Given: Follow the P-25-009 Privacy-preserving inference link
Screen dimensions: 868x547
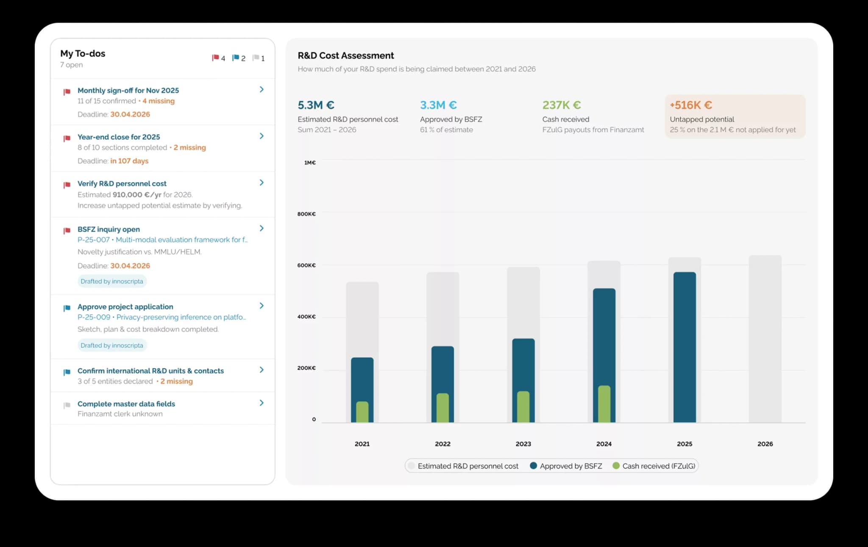Looking at the screenshot, I should pos(161,317).
